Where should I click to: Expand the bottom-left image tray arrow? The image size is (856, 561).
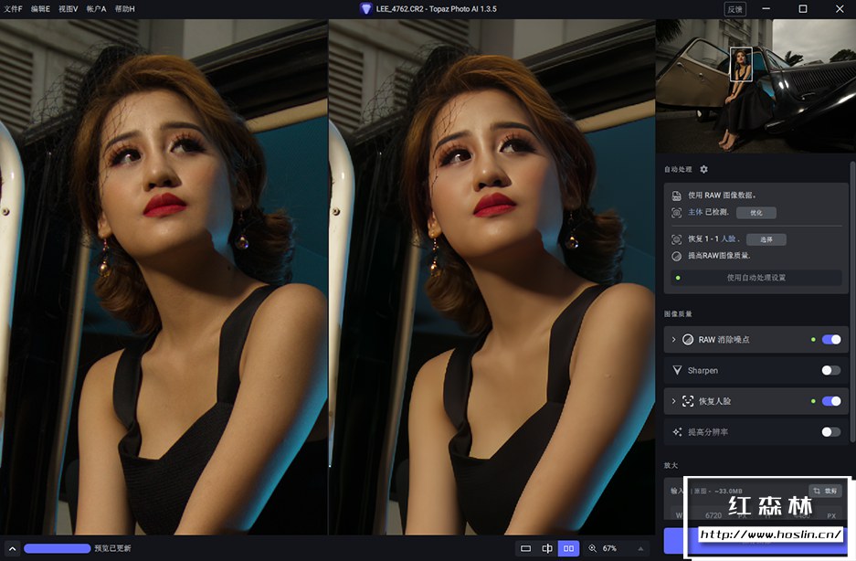[12, 548]
